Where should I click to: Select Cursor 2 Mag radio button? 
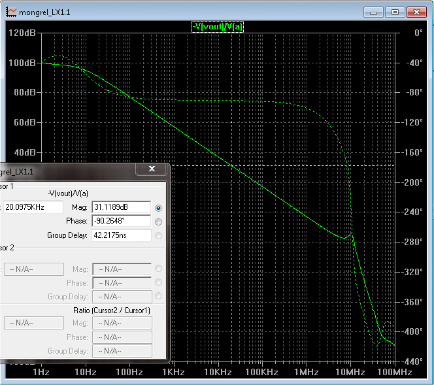click(158, 269)
